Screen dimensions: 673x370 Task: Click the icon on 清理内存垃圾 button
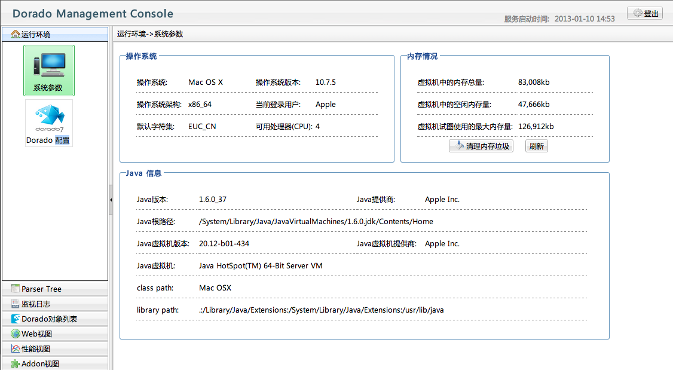coord(459,146)
